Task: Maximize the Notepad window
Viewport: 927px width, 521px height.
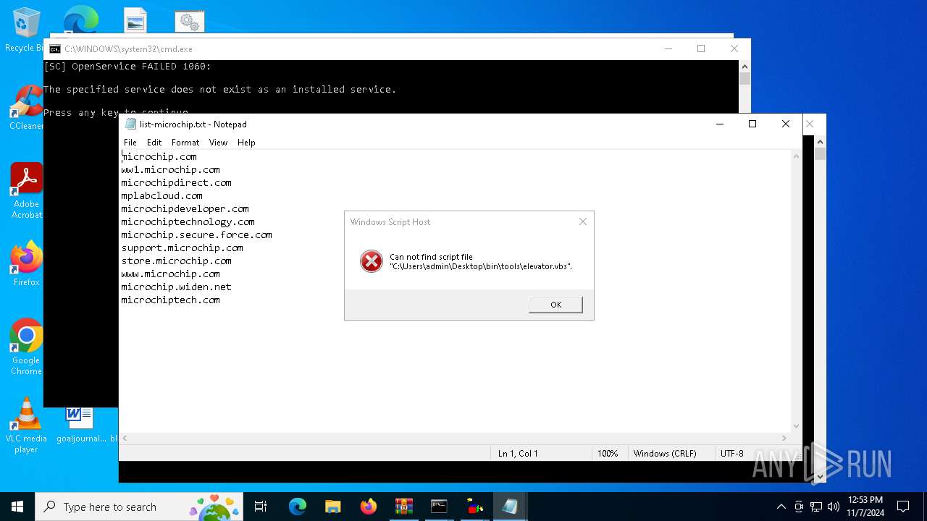Action: click(752, 124)
